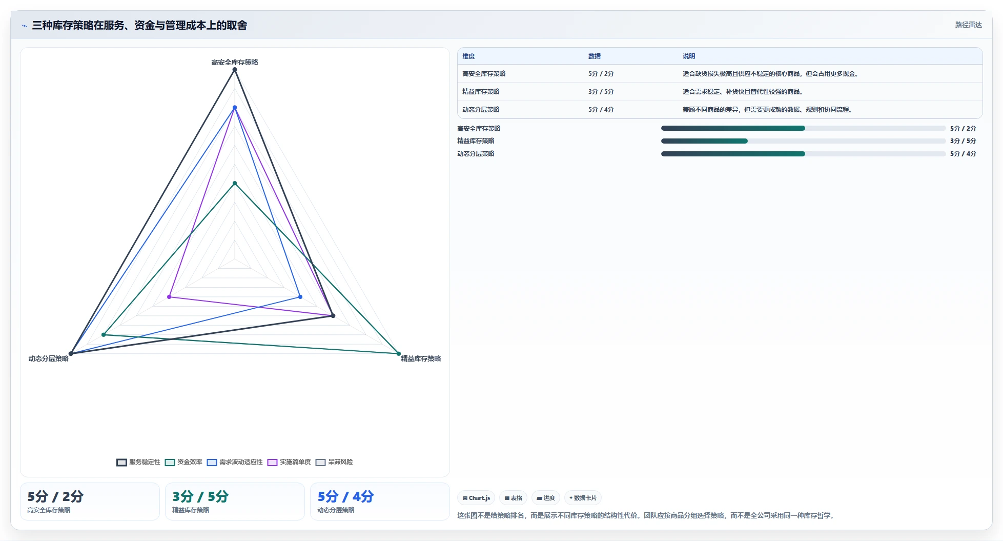Click the dark data point at the radar's top vertex
1003x541 pixels.
pos(235,70)
